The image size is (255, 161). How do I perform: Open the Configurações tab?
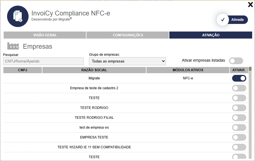click(128, 35)
